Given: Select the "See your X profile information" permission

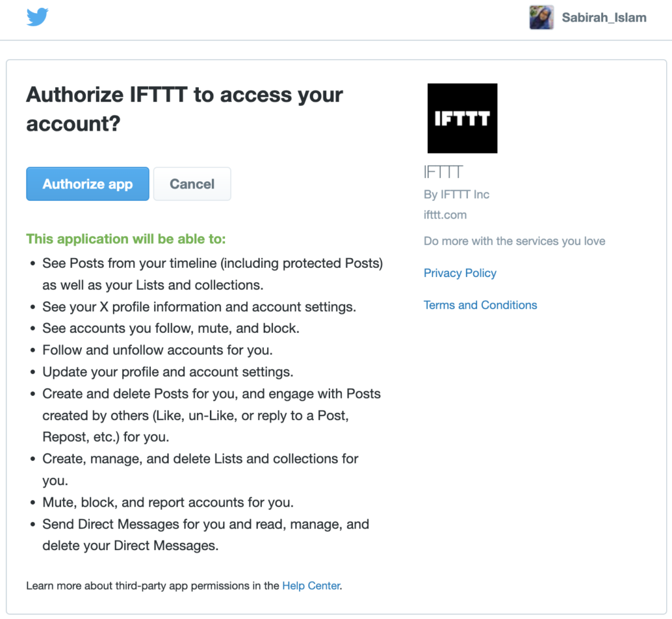Looking at the screenshot, I should click(199, 307).
